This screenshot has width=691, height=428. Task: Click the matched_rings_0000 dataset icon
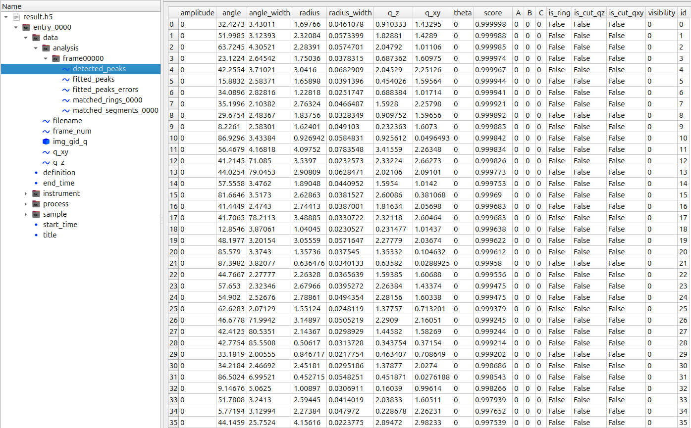[x=66, y=100]
